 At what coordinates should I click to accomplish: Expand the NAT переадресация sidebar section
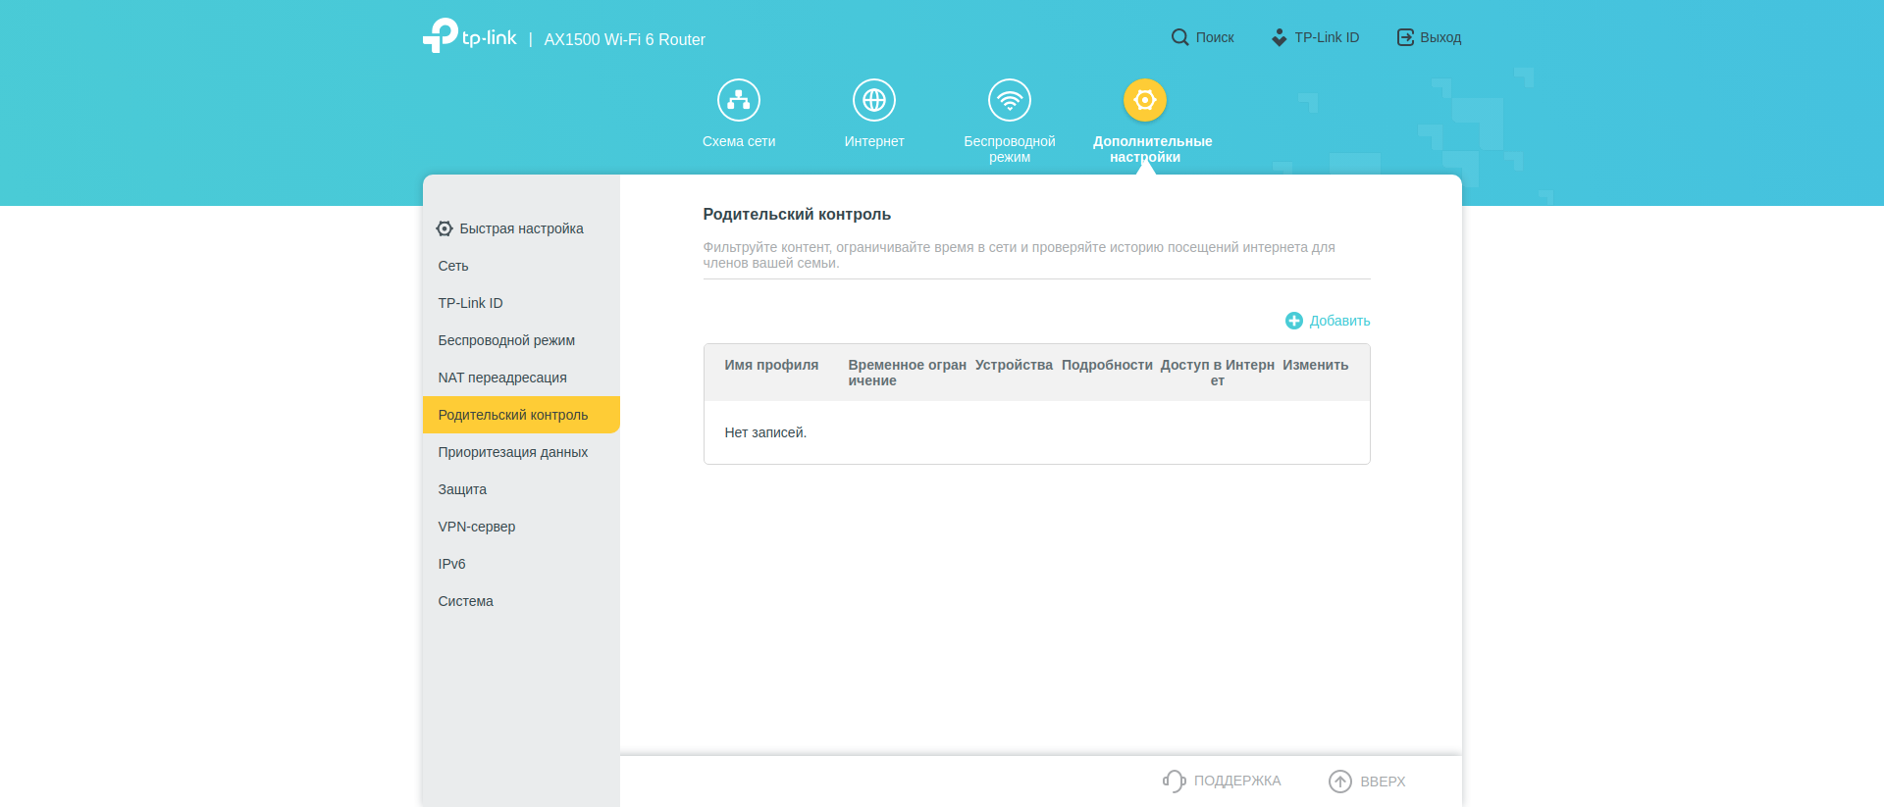pyautogui.click(x=502, y=378)
